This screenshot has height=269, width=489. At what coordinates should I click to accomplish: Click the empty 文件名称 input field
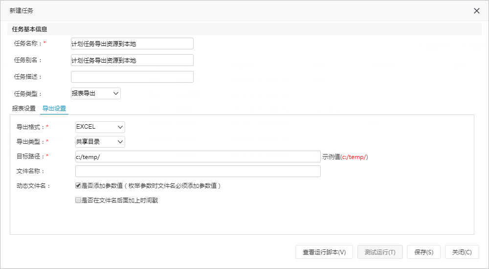pos(198,171)
